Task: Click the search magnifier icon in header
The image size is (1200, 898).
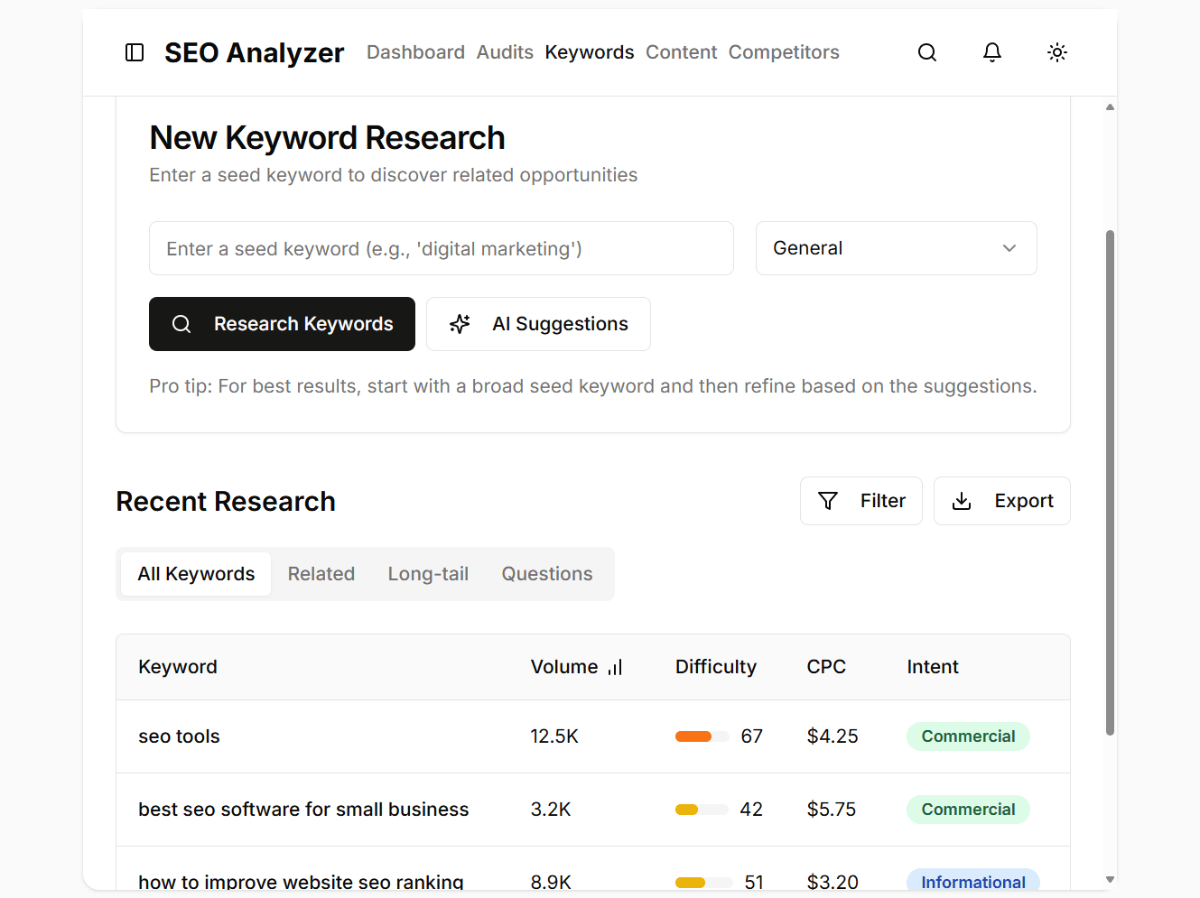Action: [927, 52]
